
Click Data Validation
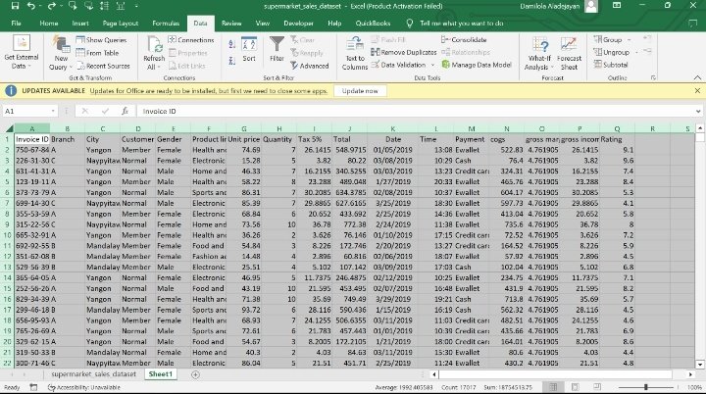398,65
